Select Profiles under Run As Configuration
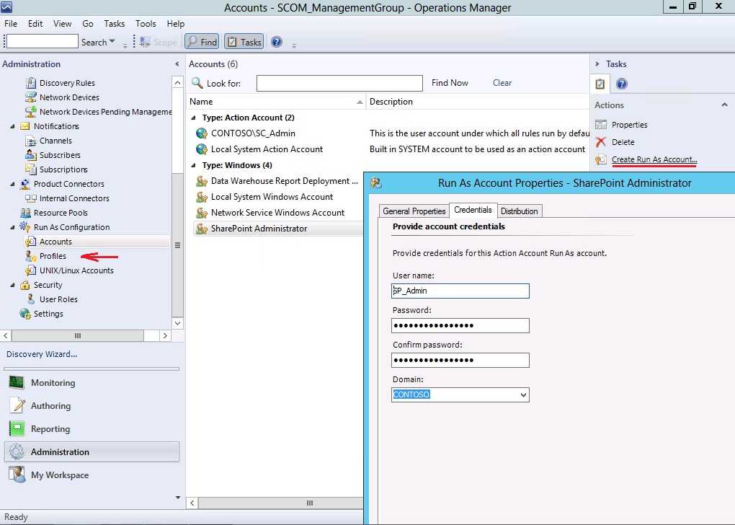 [x=53, y=256]
